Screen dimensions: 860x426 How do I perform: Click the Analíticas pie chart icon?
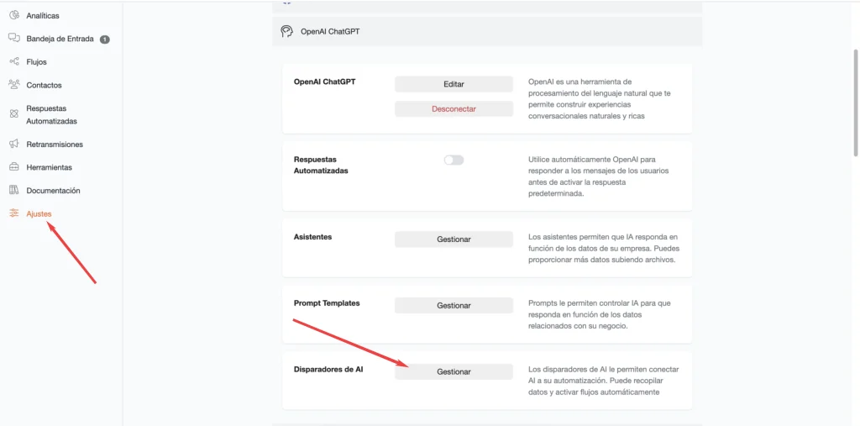click(x=14, y=15)
